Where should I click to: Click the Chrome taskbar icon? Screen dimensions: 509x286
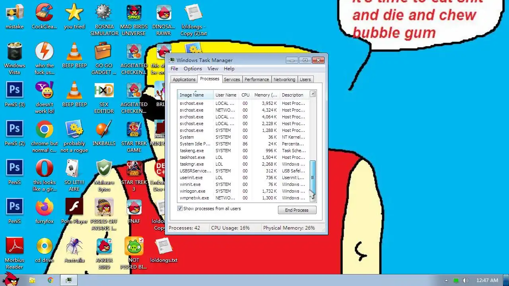[x=50, y=280]
